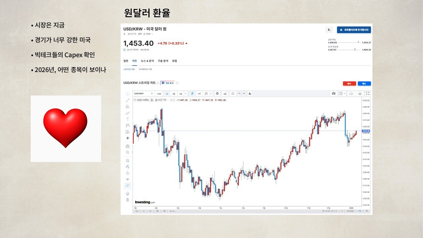The height and width of the screenshot is (238, 423).
Task: Click the alert bell icon beside portfolio button
Action: click(329, 30)
